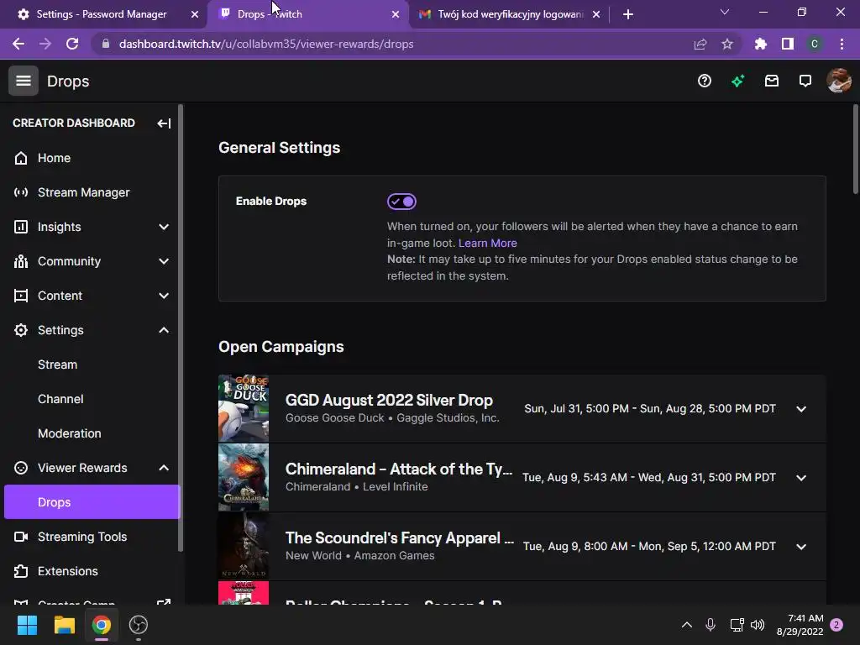
Task: Click the address bar URL
Action: point(266,44)
